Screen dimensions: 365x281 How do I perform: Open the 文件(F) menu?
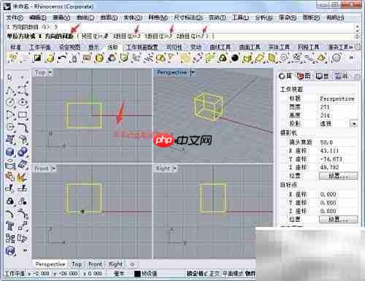pyautogui.click(x=15, y=18)
